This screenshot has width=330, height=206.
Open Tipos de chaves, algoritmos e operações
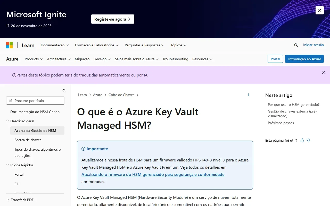tap(38, 152)
